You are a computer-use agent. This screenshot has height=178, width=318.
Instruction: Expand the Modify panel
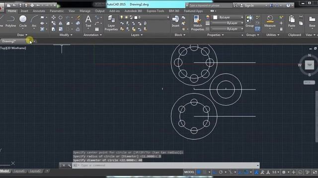click(66, 35)
